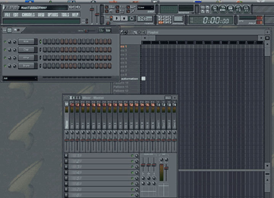Adjust the step sequencer swing slider
Screen dimensions: 274x198
pos(89,31)
